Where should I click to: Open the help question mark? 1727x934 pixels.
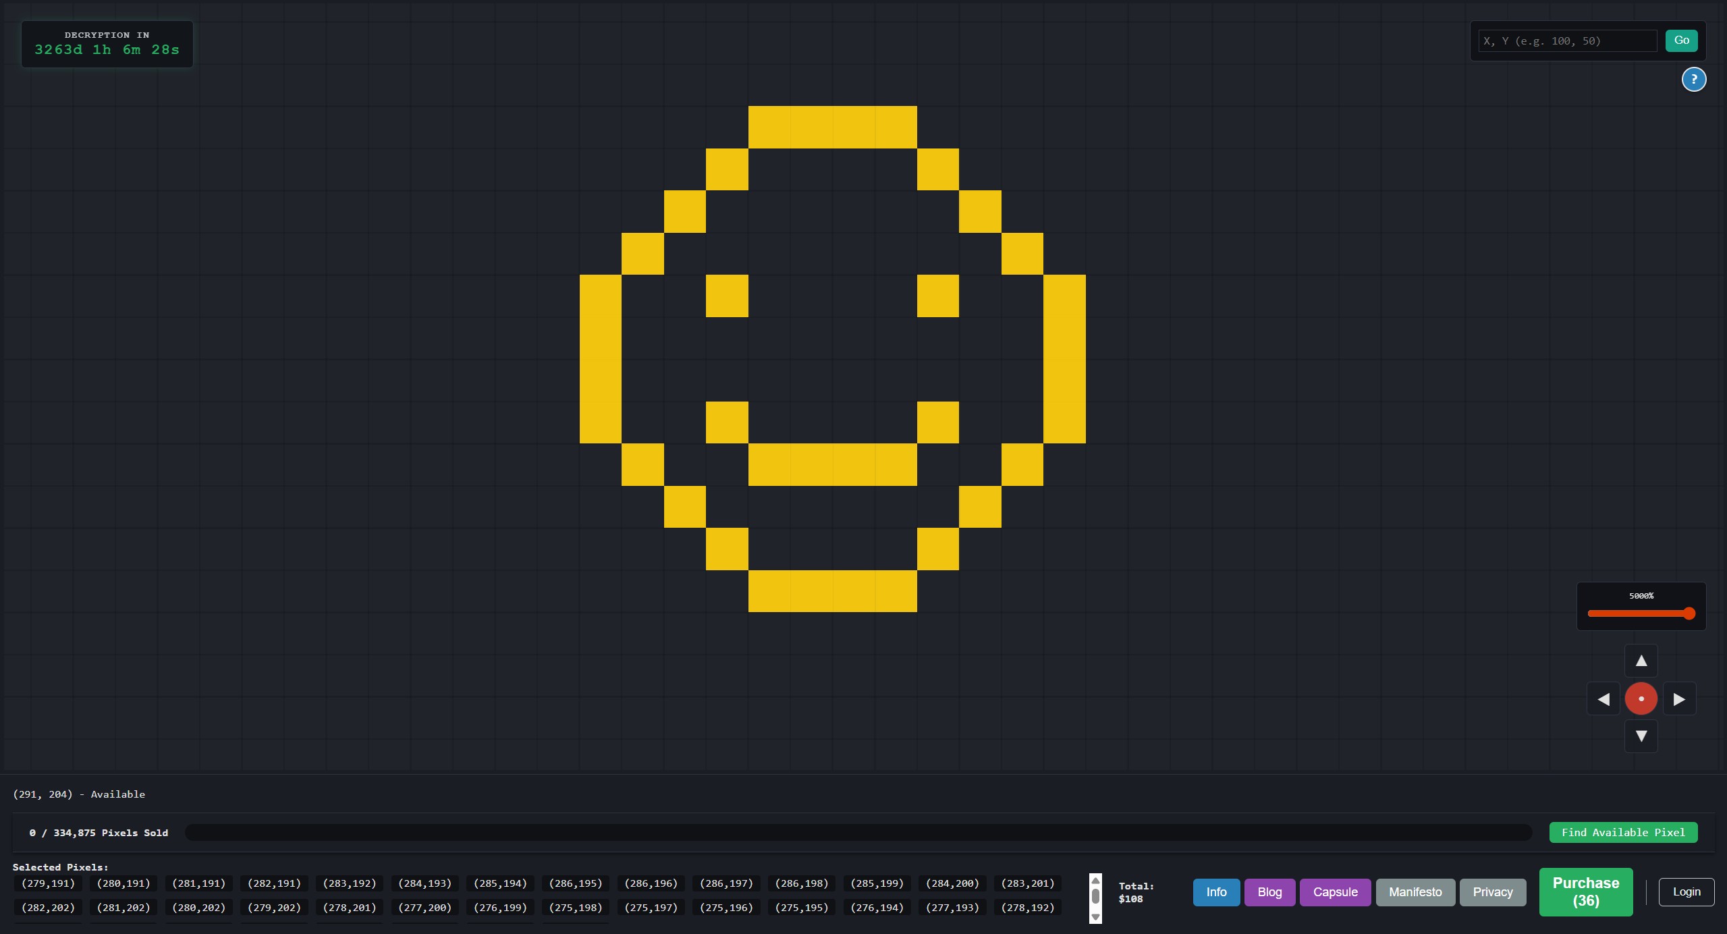1694,79
